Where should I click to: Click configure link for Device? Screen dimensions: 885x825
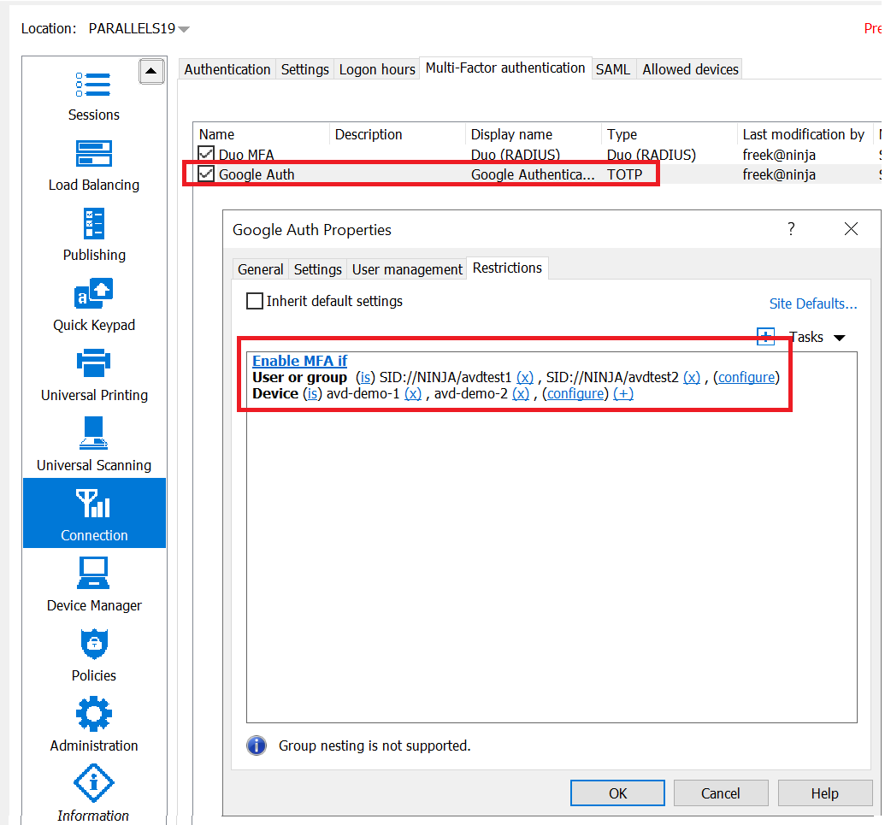[575, 393]
